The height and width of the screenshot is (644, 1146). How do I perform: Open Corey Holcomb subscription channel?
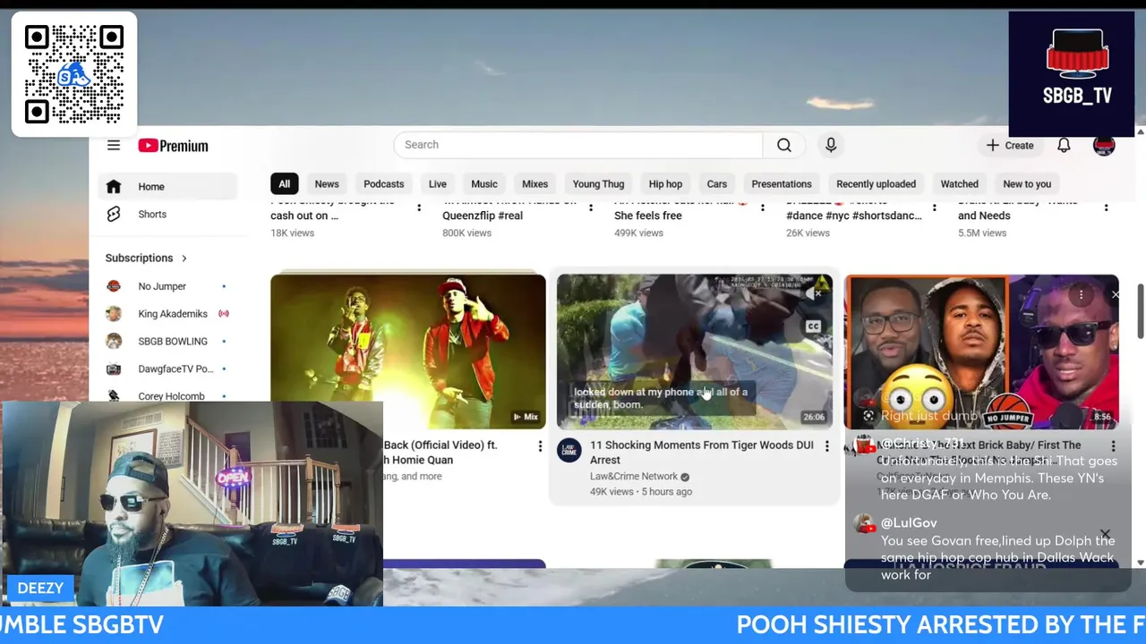pyautogui.click(x=167, y=395)
